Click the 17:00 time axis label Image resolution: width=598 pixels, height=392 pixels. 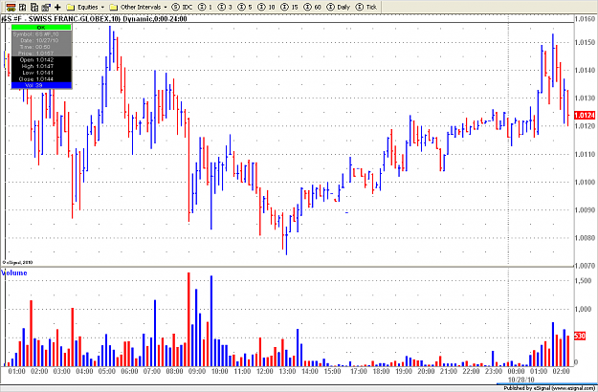[x=359, y=371]
